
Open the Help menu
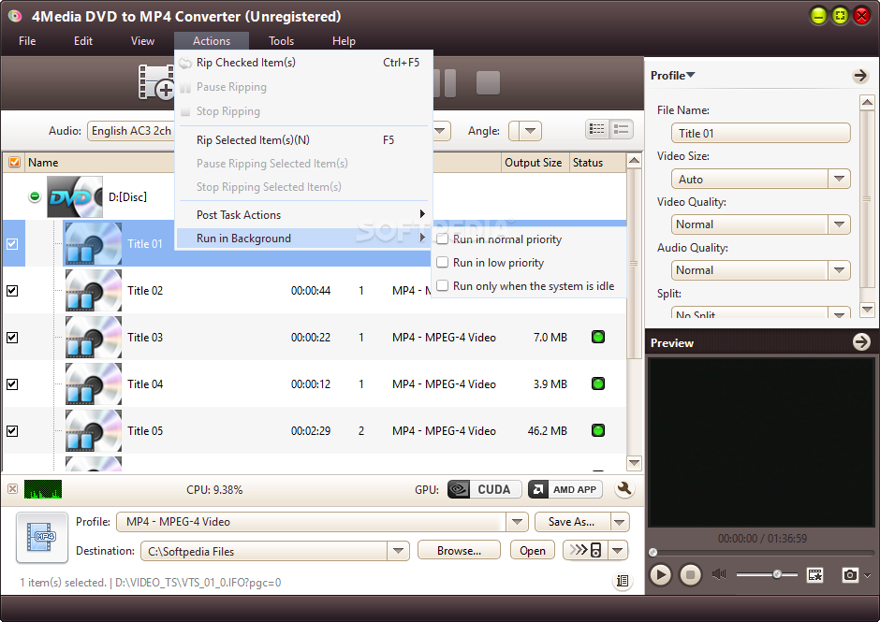(344, 41)
